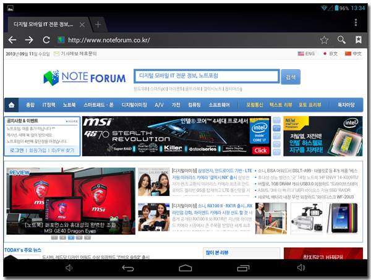Open the A/V menu
Viewport: 371px width, 280px height.
pyautogui.click(x=159, y=104)
